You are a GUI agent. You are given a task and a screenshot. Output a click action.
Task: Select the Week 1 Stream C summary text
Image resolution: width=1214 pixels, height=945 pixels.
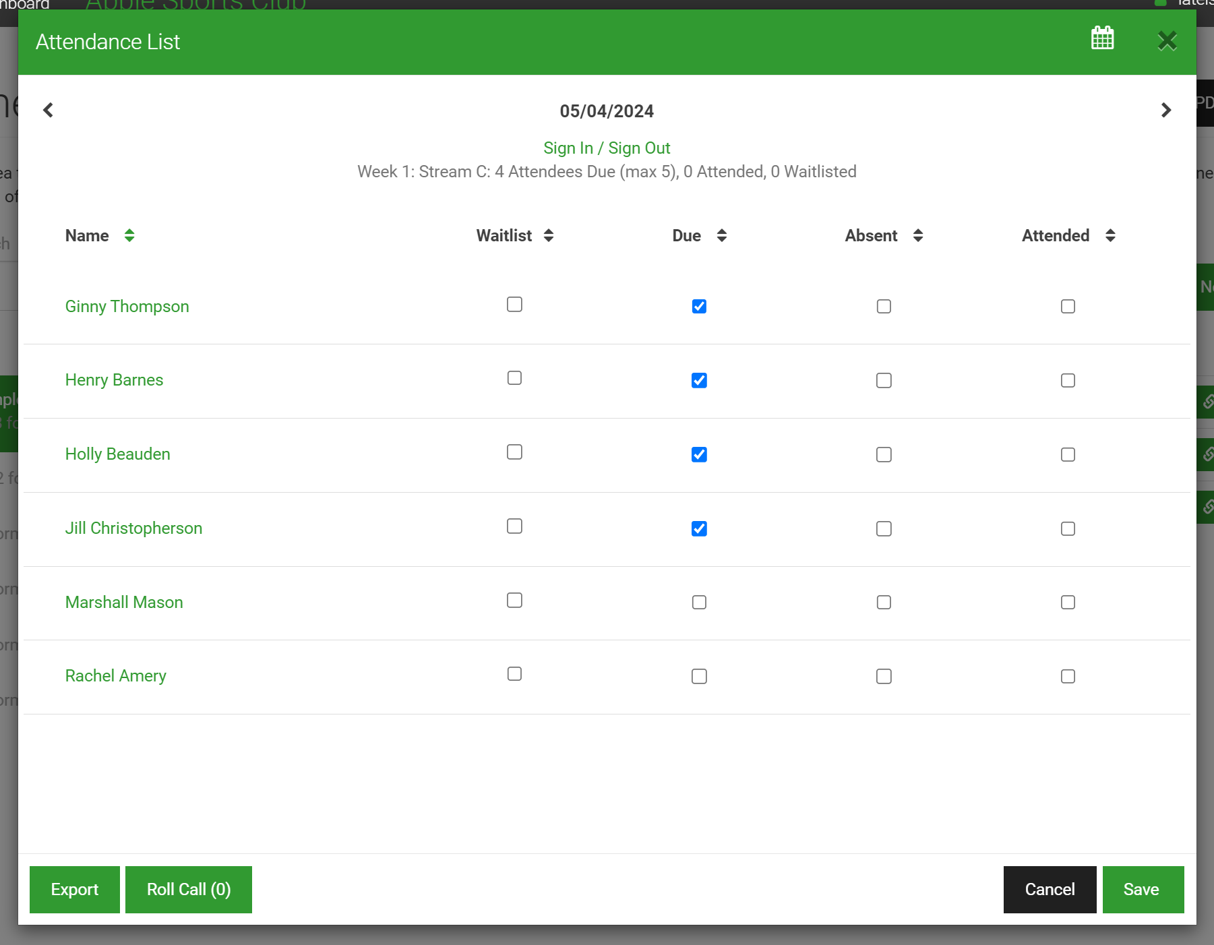pyautogui.click(x=607, y=172)
